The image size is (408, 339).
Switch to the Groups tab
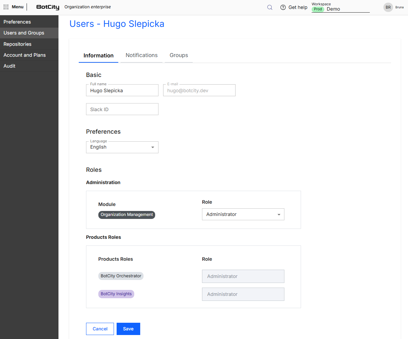pos(179,55)
